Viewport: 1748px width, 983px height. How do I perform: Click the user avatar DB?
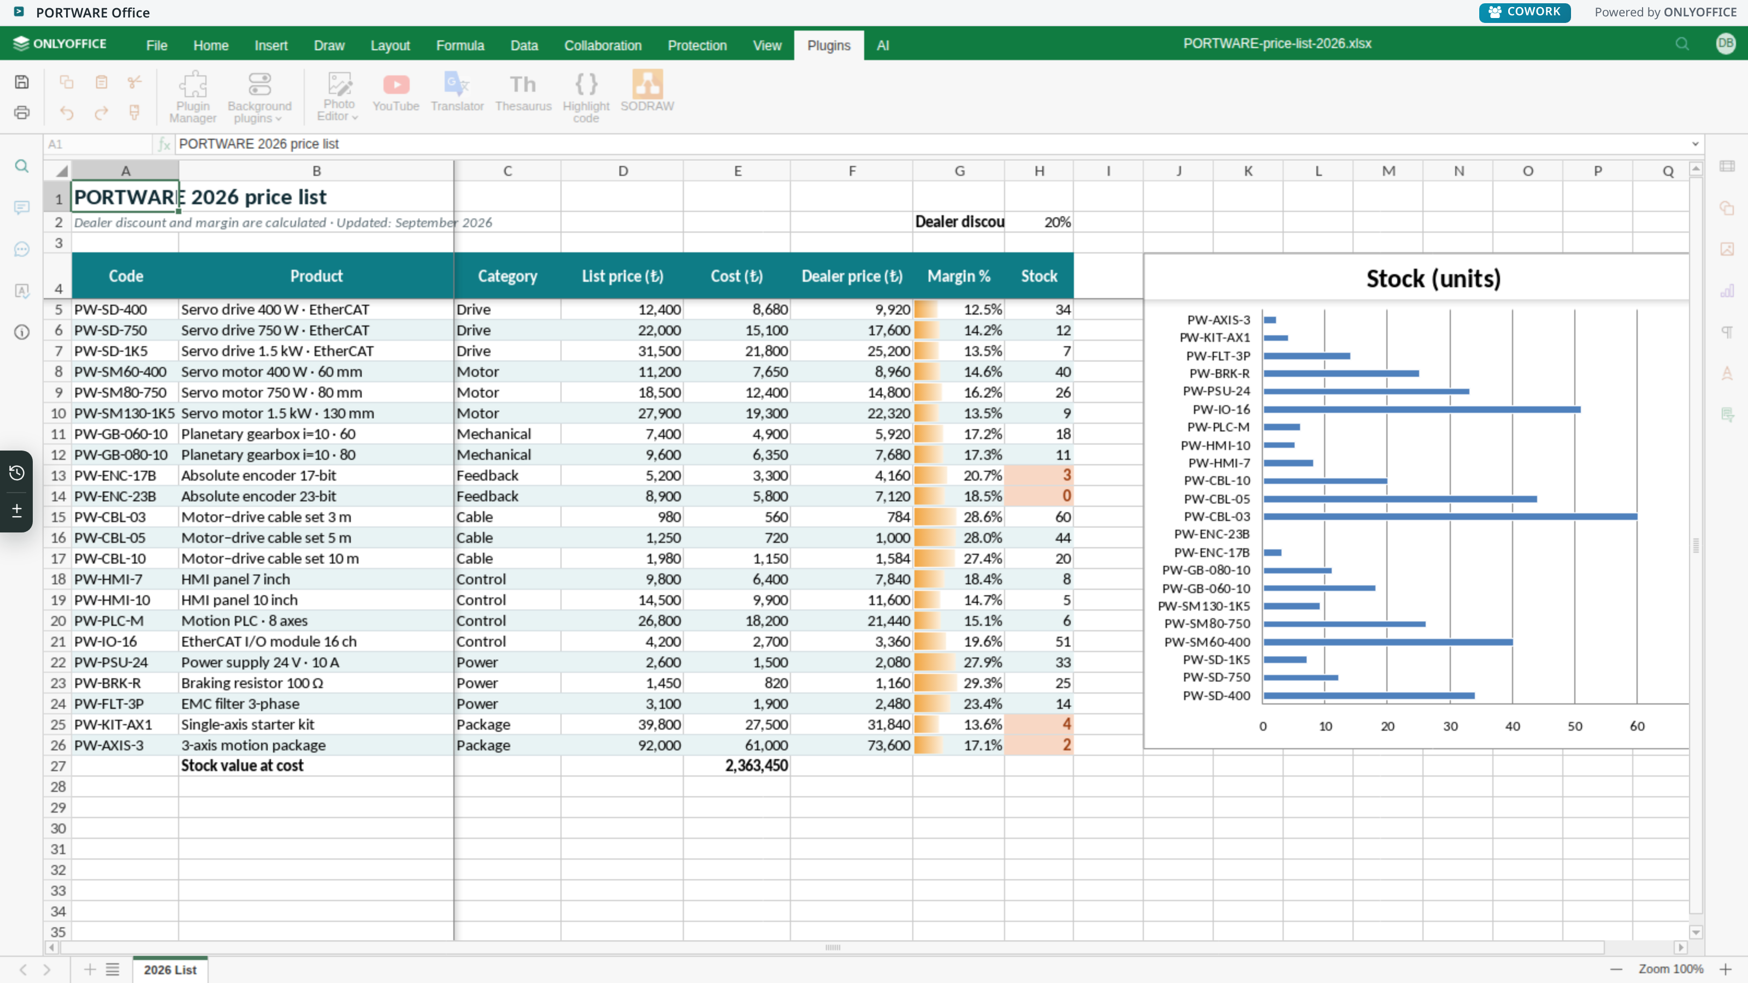(x=1726, y=44)
